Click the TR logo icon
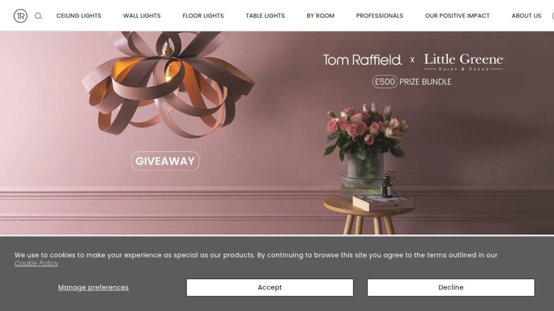 (20, 16)
